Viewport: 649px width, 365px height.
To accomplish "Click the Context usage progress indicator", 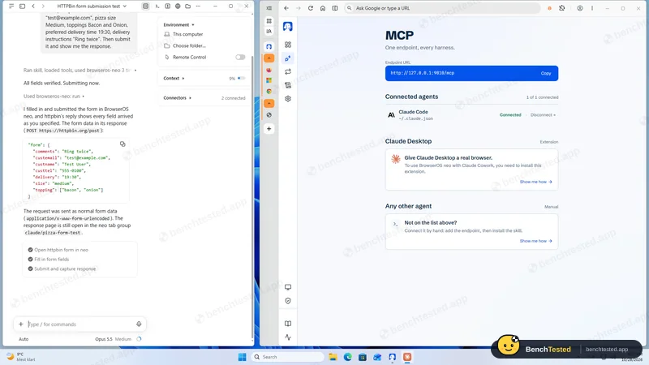I will coord(241,78).
